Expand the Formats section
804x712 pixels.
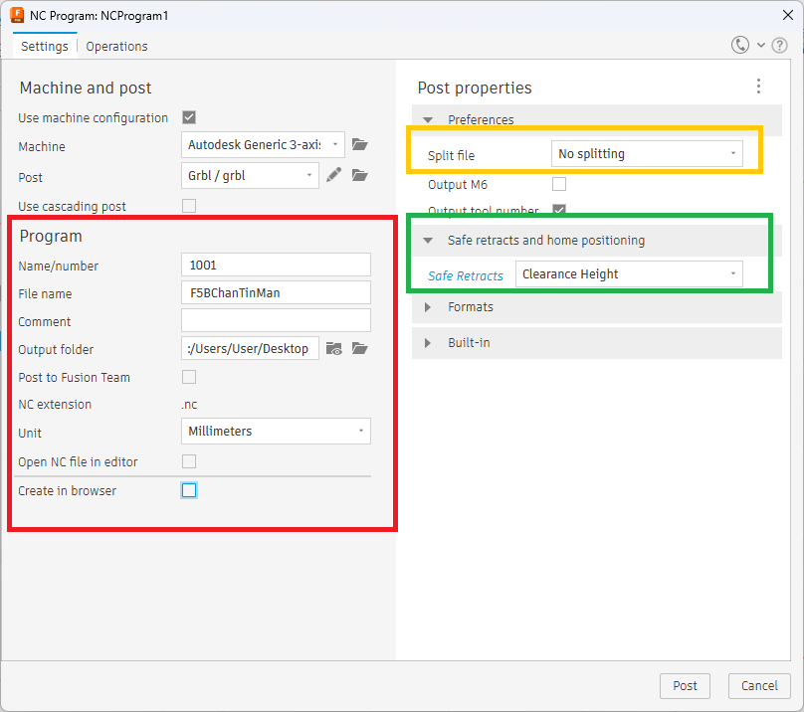point(470,307)
